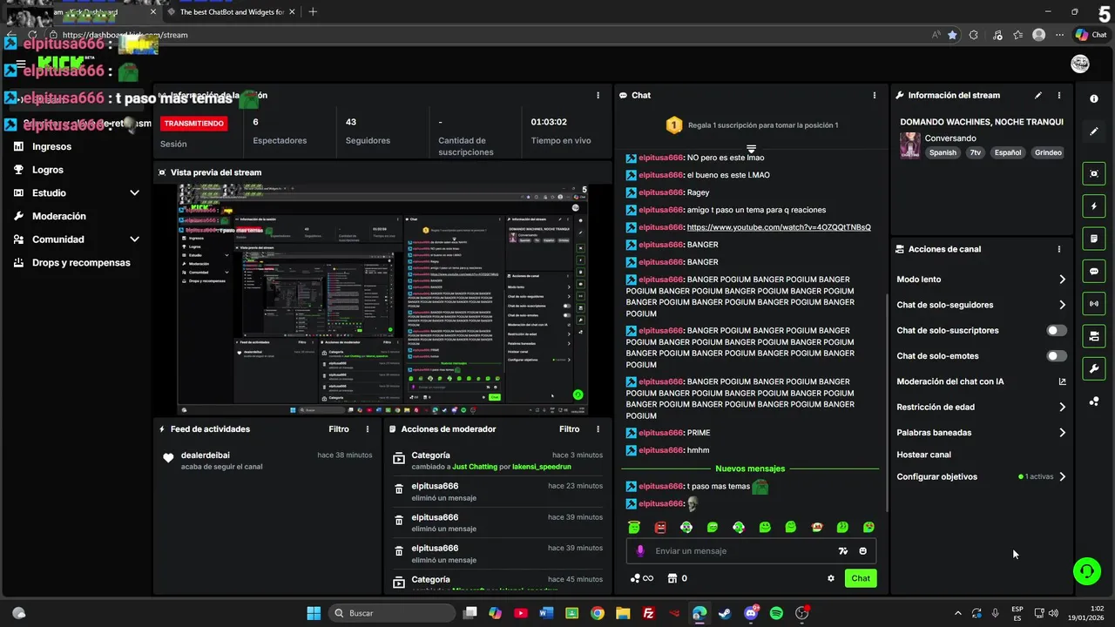Click the Grindeo tag chip

(1048, 152)
